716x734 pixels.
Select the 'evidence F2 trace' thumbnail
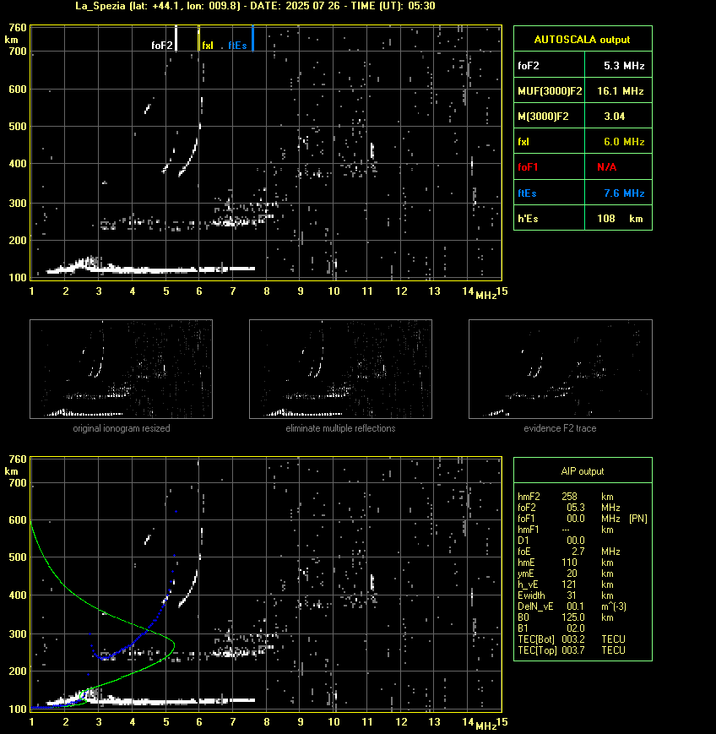(x=561, y=369)
